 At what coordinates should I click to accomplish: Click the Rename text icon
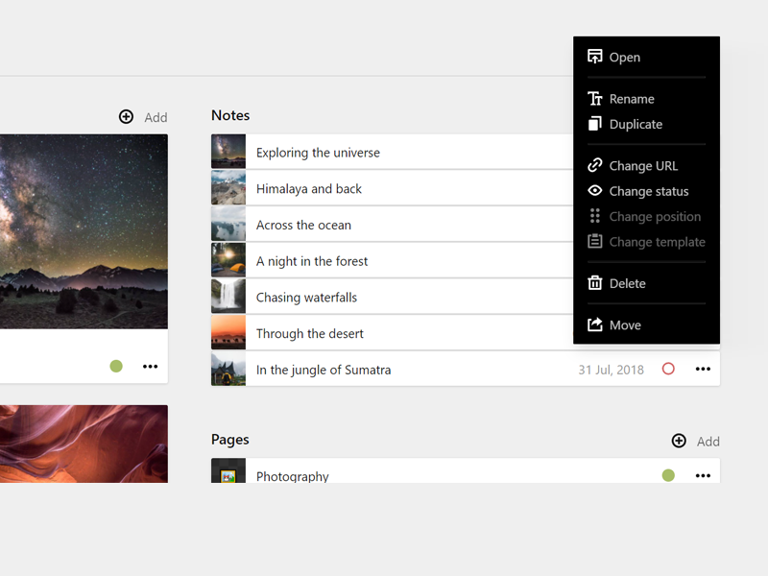pyautogui.click(x=595, y=99)
